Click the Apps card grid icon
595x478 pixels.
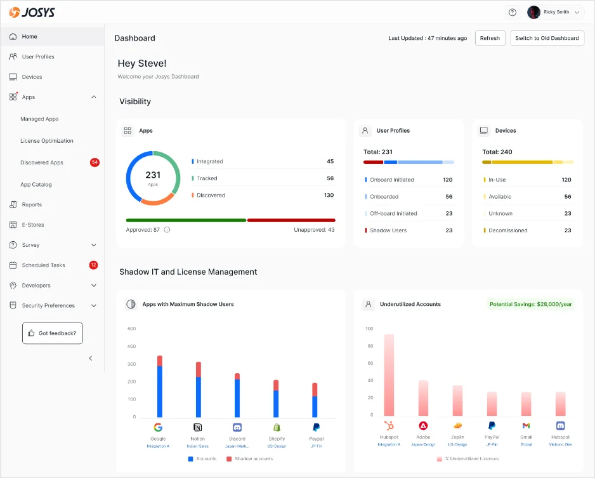click(x=128, y=131)
